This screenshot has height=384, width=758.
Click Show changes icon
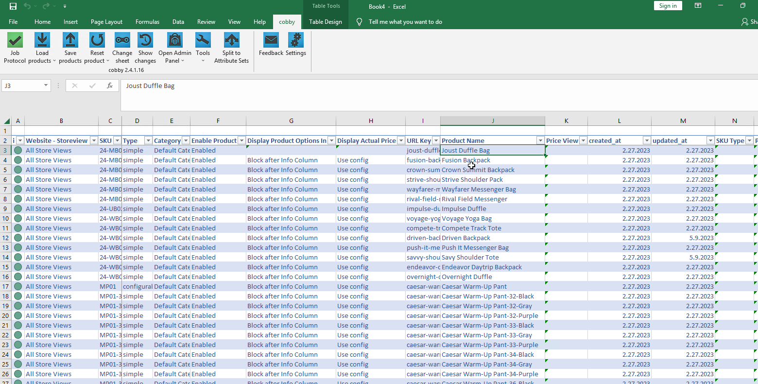[x=145, y=40]
